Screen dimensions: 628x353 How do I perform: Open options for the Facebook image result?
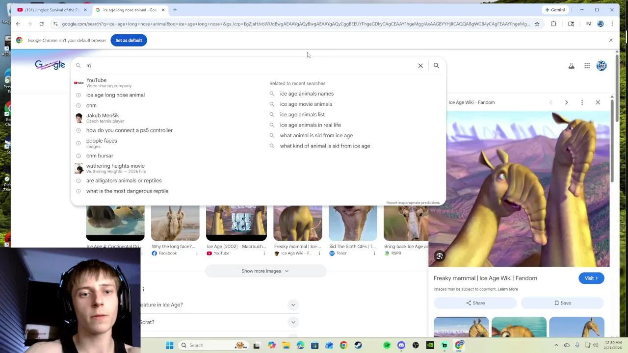point(197,253)
